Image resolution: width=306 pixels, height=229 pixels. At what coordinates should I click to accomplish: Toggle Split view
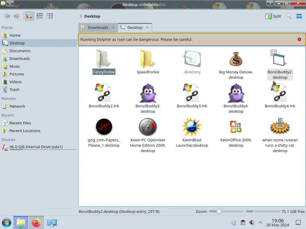coord(273,16)
